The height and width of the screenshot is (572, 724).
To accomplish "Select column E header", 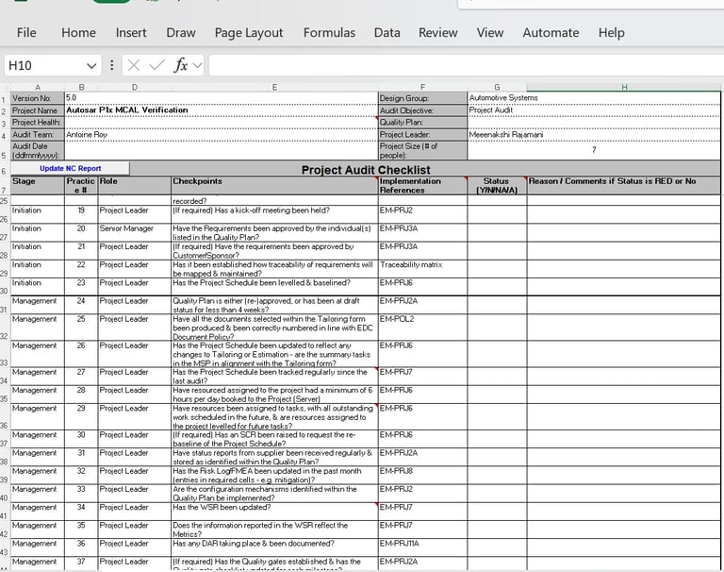I will tap(274, 88).
